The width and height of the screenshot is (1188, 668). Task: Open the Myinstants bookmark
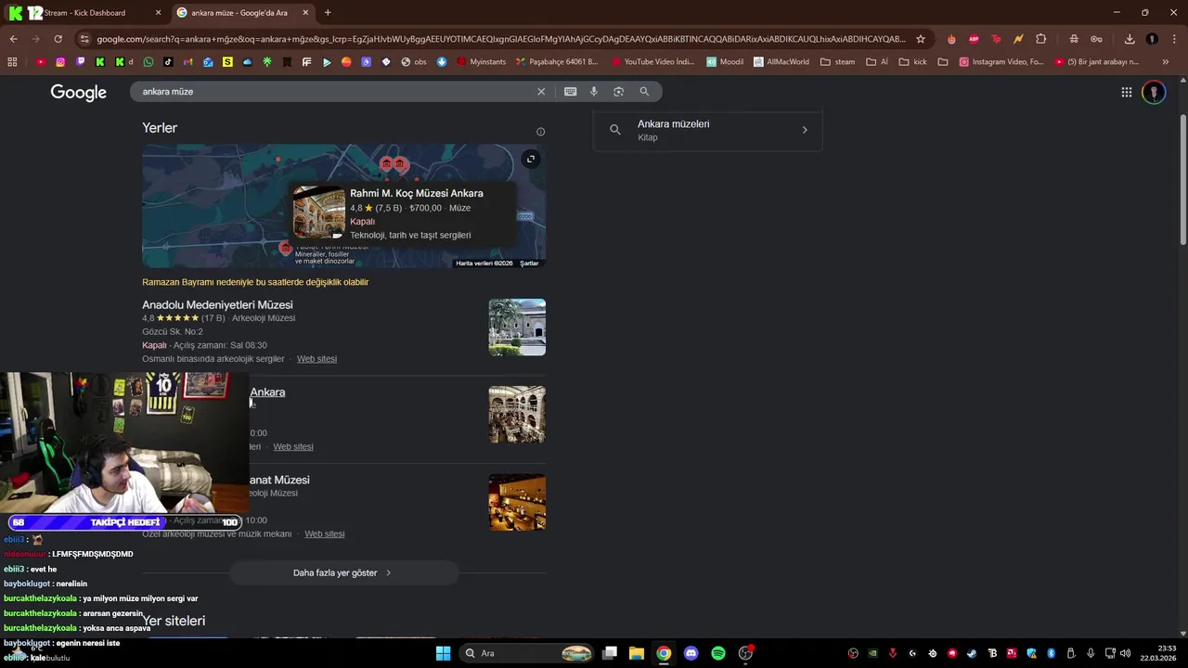481,62
